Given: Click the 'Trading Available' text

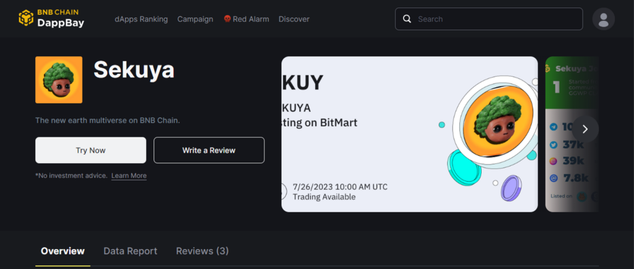Looking at the screenshot, I should tap(324, 197).
